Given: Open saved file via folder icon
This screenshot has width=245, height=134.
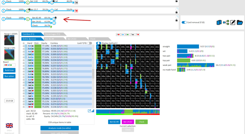Looking at the screenshot, I should [240, 22].
